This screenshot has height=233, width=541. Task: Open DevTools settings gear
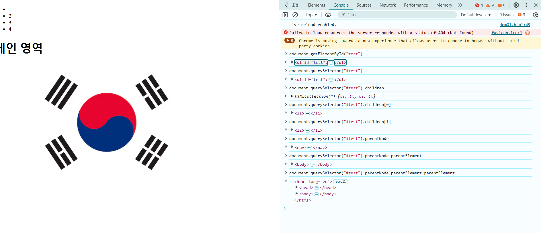[516, 5]
